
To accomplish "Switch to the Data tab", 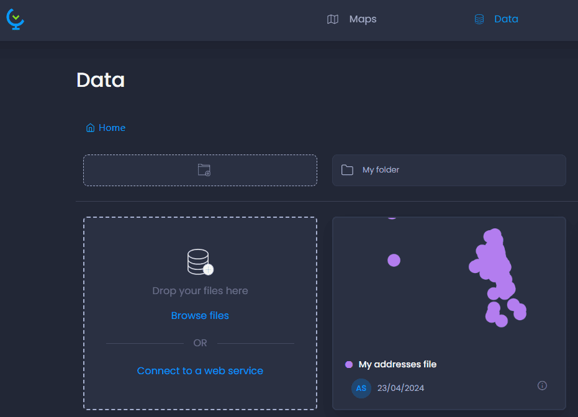I will (496, 19).
